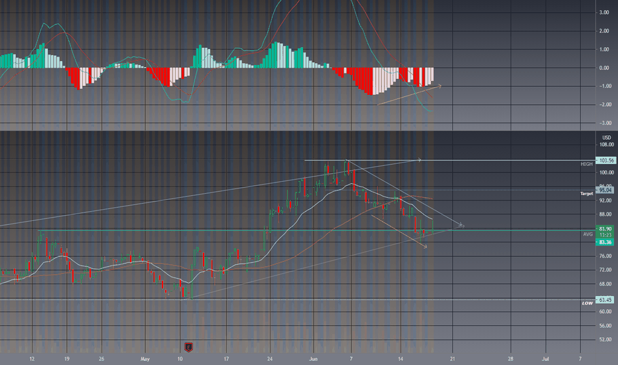
Task: Click the 19 date on time axis
Action: click(x=66, y=359)
